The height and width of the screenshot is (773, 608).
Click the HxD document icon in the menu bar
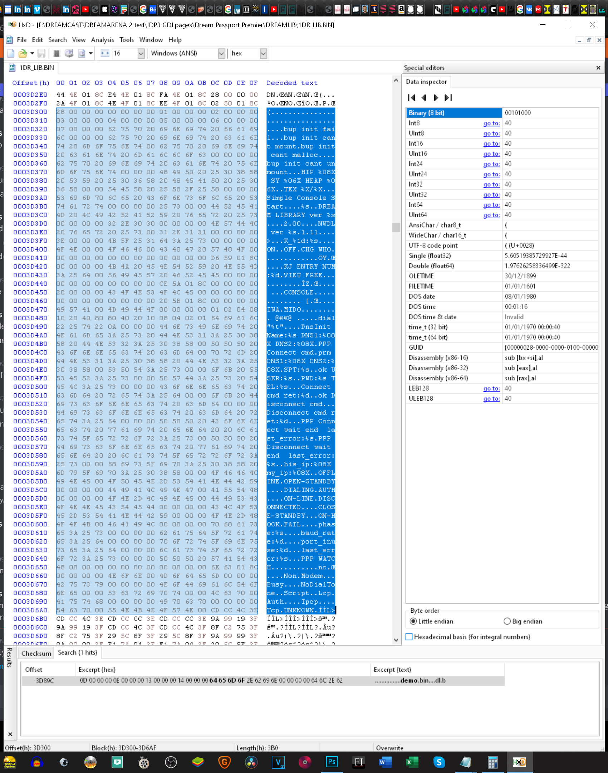pyautogui.click(x=10, y=40)
